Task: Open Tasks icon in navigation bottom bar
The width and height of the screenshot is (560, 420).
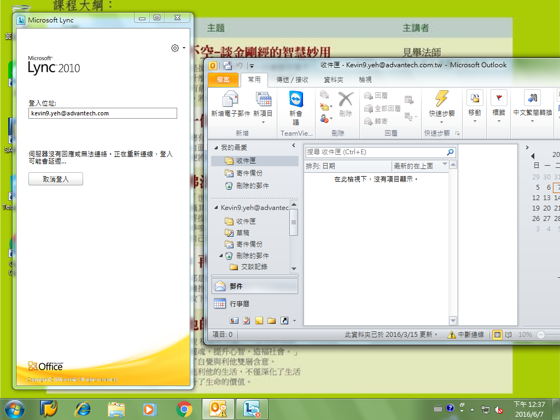Action: [247, 320]
